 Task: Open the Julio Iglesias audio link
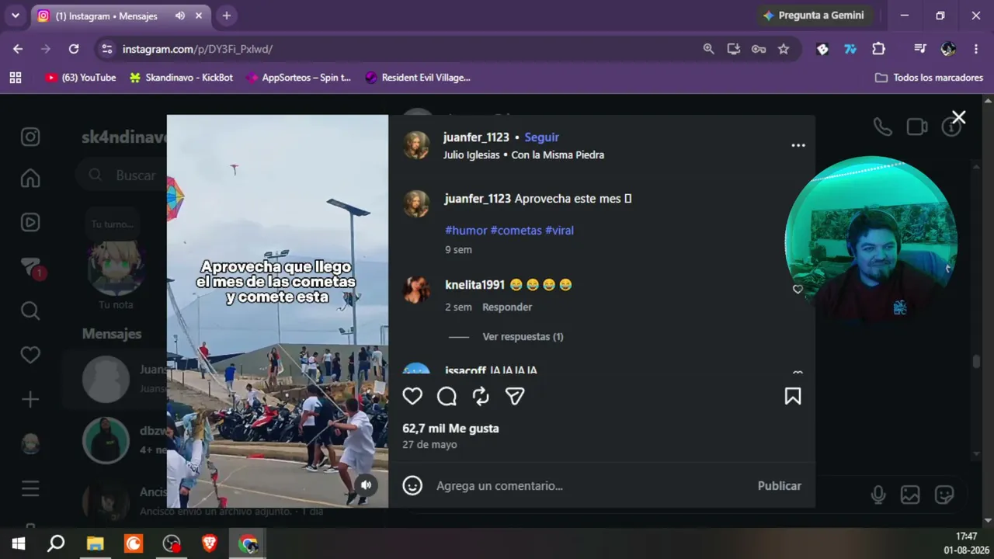click(x=523, y=155)
